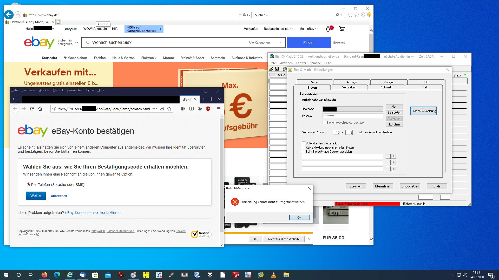This screenshot has width=499, height=280.
Task: Open the eBay shopping cart
Action: [342, 29]
